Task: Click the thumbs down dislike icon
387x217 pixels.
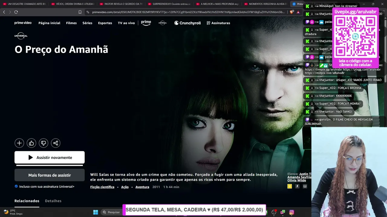Action: click(x=44, y=143)
